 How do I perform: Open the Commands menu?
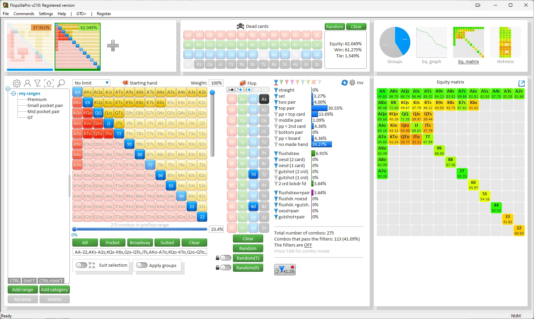(x=24, y=14)
